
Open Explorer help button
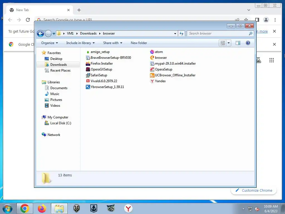click(x=248, y=43)
